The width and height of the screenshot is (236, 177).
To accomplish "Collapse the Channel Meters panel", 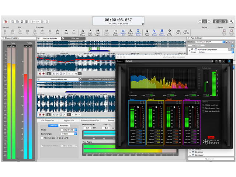I will pos(3,38).
